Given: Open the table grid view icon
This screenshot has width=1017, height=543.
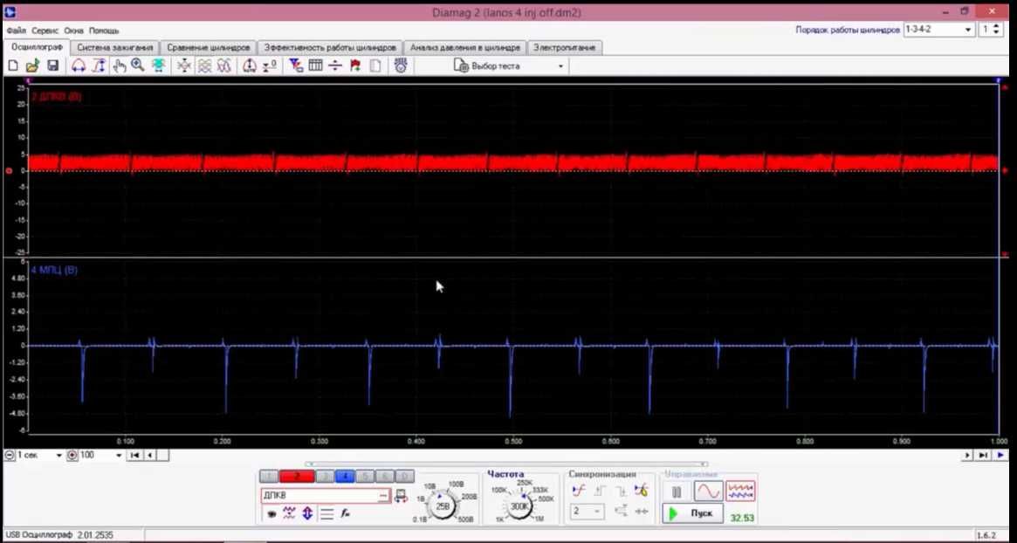Looking at the screenshot, I should click(x=315, y=65).
